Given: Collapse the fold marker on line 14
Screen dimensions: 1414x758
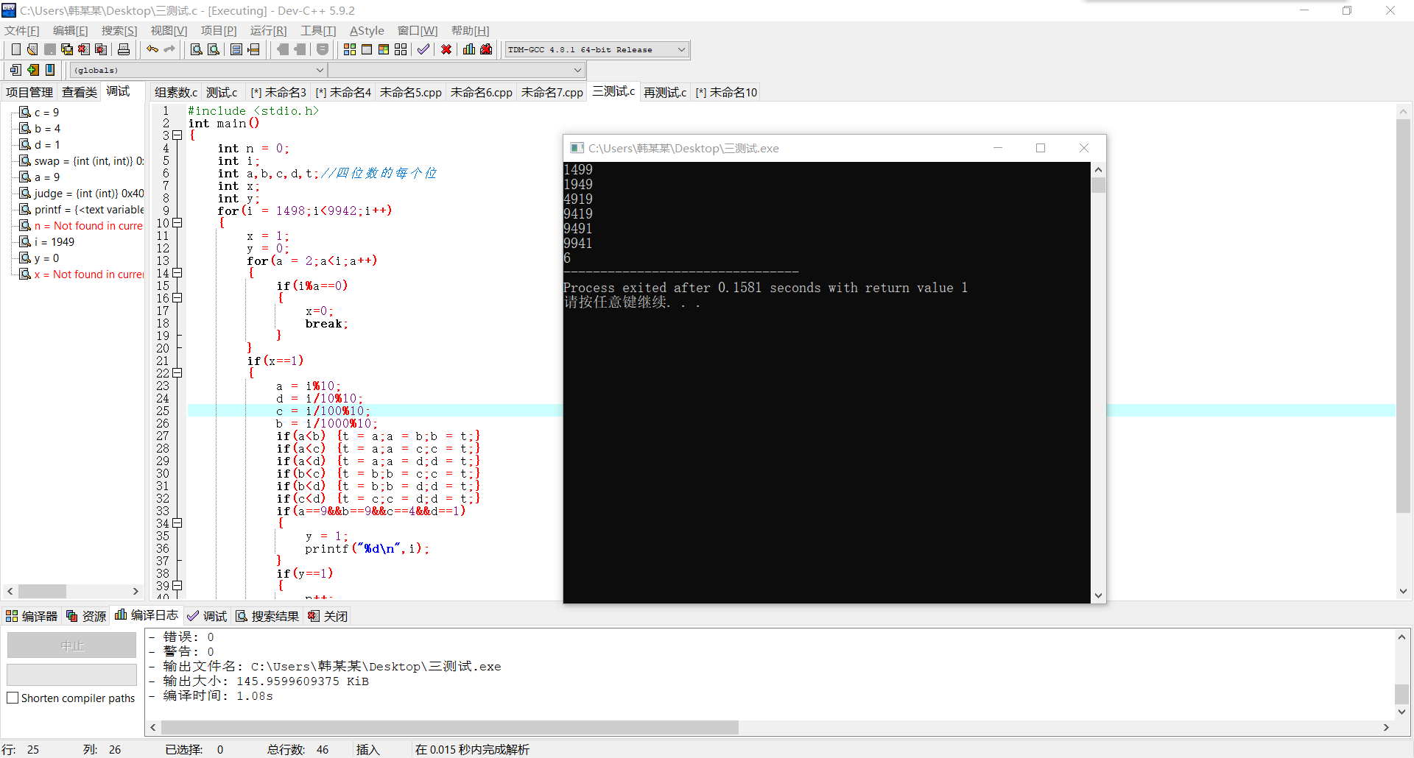Looking at the screenshot, I should pos(177,273).
